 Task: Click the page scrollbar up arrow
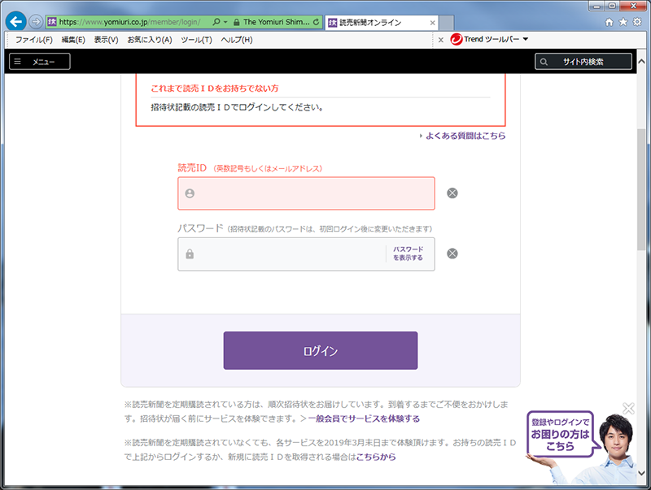(x=641, y=62)
